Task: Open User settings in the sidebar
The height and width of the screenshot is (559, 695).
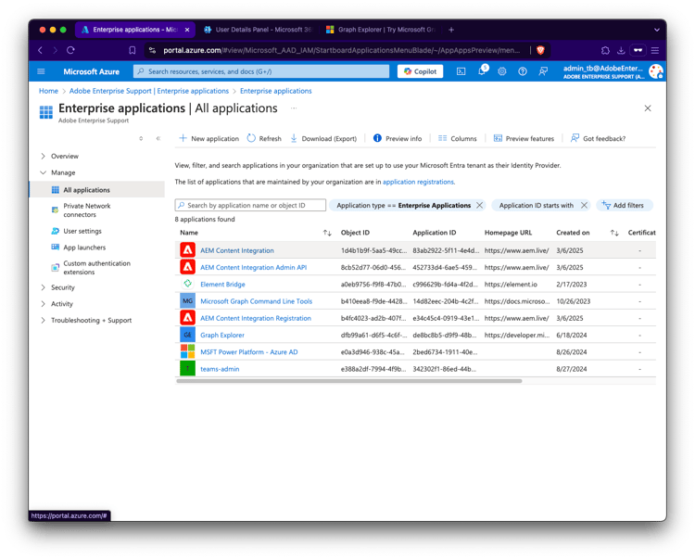Action: click(x=82, y=231)
